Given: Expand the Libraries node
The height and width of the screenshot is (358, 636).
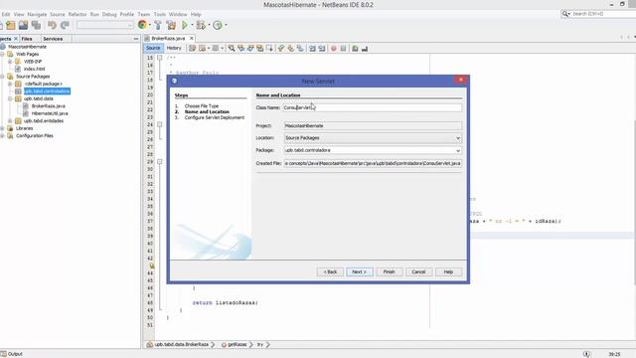Looking at the screenshot, I should 2,128.
